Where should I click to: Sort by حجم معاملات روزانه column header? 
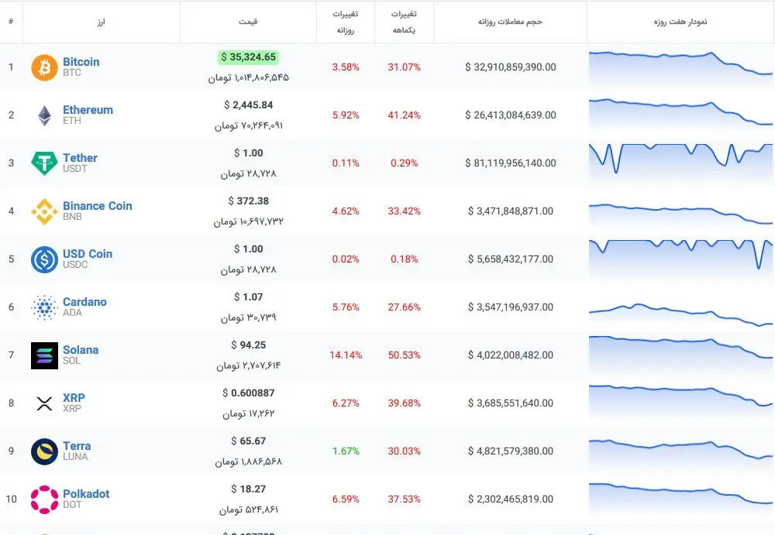[x=510, y=22]
